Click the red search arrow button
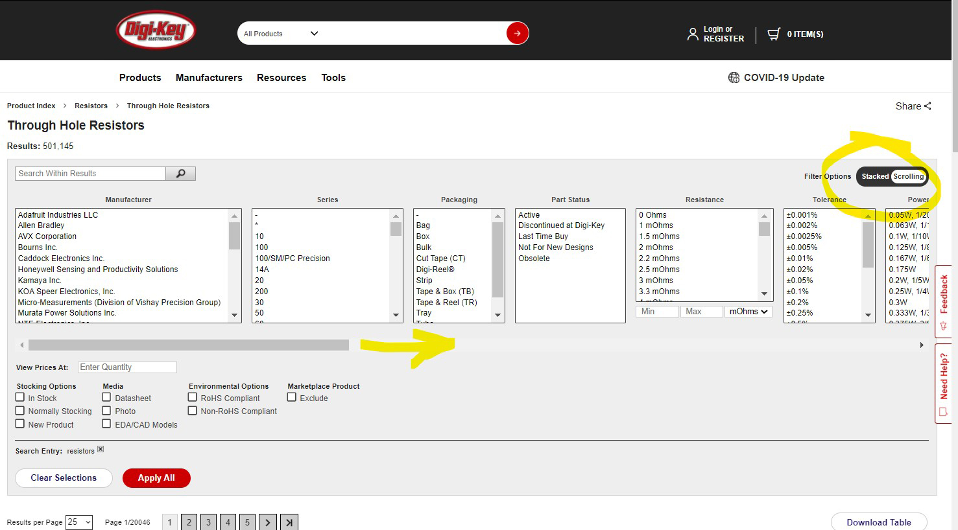This screenshot has width=958, height=530. [x=517, y=33]
